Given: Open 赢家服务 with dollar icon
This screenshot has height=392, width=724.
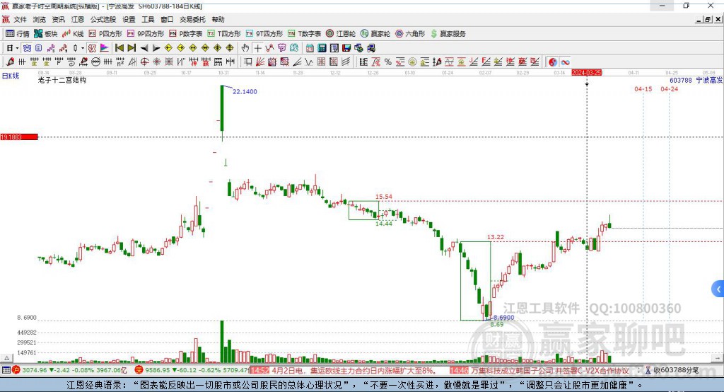Looking at the screenshot, I should coord(448,34).
